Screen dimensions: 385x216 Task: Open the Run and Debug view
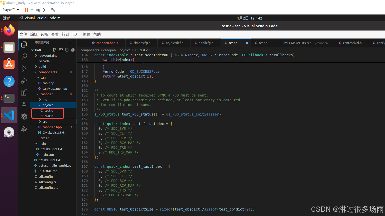tap(24, 80)
